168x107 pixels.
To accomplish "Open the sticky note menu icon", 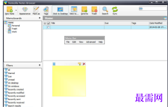I will [x=54, y=64].
